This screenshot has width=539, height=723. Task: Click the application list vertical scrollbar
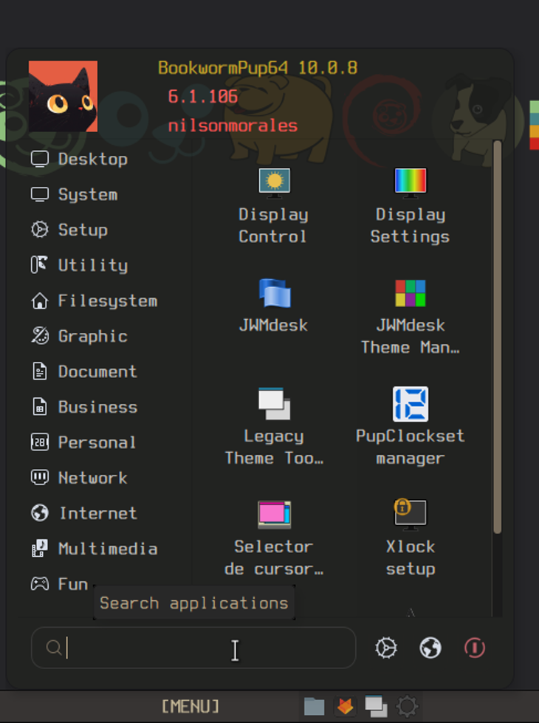point(497,337)
